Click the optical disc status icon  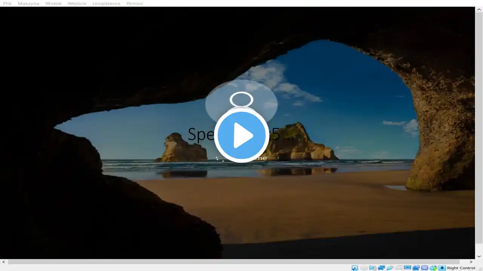(x=364, y=268)
